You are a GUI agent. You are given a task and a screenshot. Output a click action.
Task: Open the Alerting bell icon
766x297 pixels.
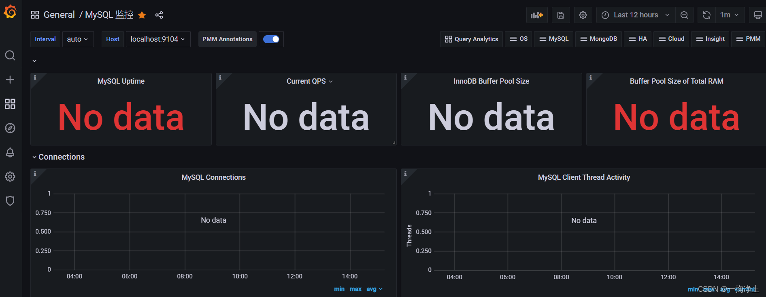10,152
